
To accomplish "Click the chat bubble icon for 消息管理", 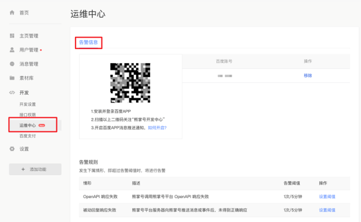I will coord(12,64).
